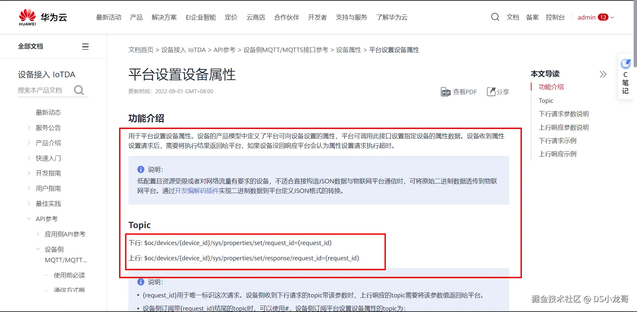
Task: Toggle the 全部文档 hamburger menu icon
Action: click(x=85, y=46)
